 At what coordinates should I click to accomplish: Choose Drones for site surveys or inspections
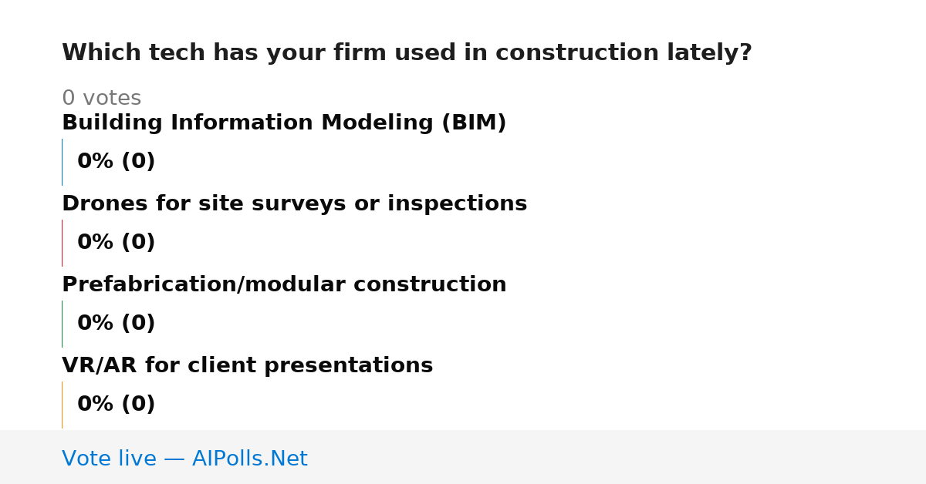pyautogui.click(x=294, y=204)
